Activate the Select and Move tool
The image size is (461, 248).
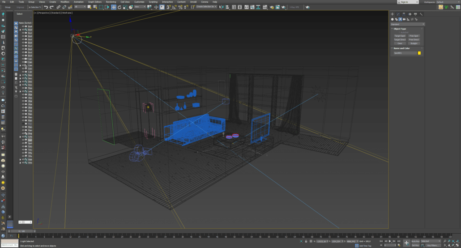click(114, 7)
